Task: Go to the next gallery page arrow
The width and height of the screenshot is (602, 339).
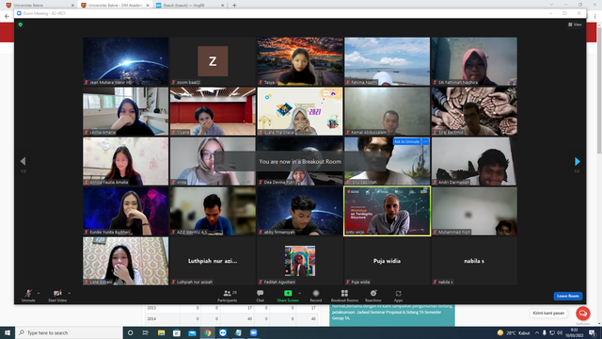Action: click(577, 161)
